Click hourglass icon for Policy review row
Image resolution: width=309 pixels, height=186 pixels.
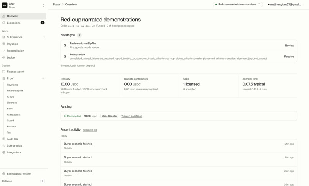(65, 57)
